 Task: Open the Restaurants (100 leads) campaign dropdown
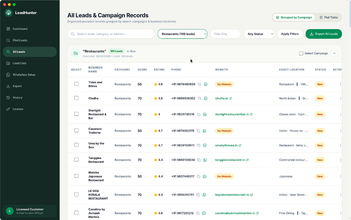[182, 34]
